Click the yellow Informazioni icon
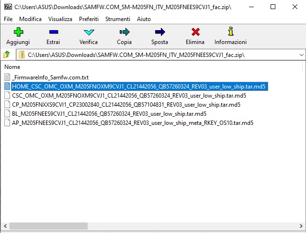The width and height of the screenshot is (306, 233). (231, 31)
